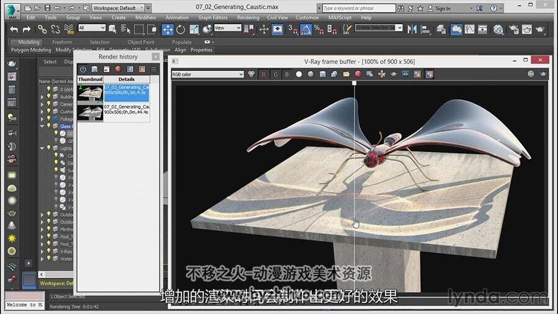Open the RGB color channel dropdown
The width and height of the screenshot is (558, 314).
click(208, 74)
